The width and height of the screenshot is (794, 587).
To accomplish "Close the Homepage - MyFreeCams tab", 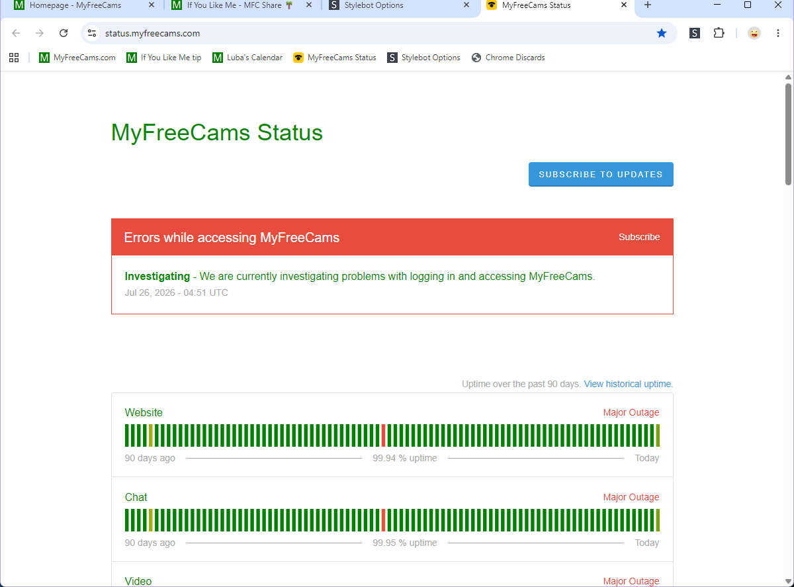I will (x=151, y=5).
